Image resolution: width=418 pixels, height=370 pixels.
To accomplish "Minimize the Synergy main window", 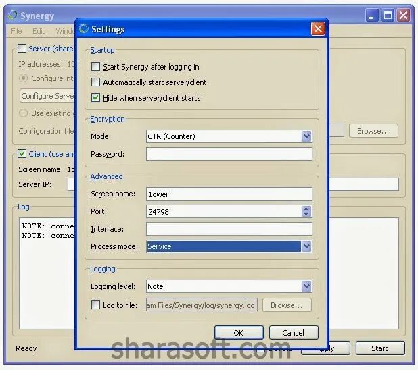I will click(x=371, y=15).
